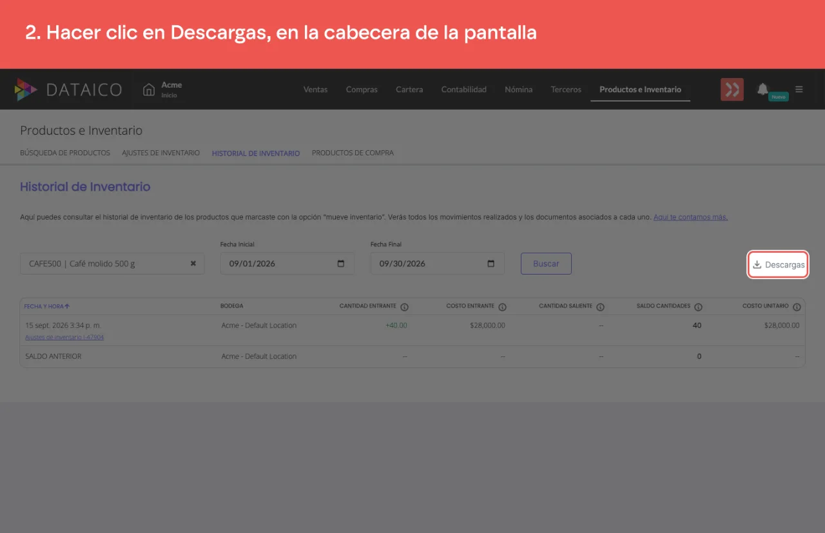
Task: Open the Ventas menu
Action: [316, 90]
